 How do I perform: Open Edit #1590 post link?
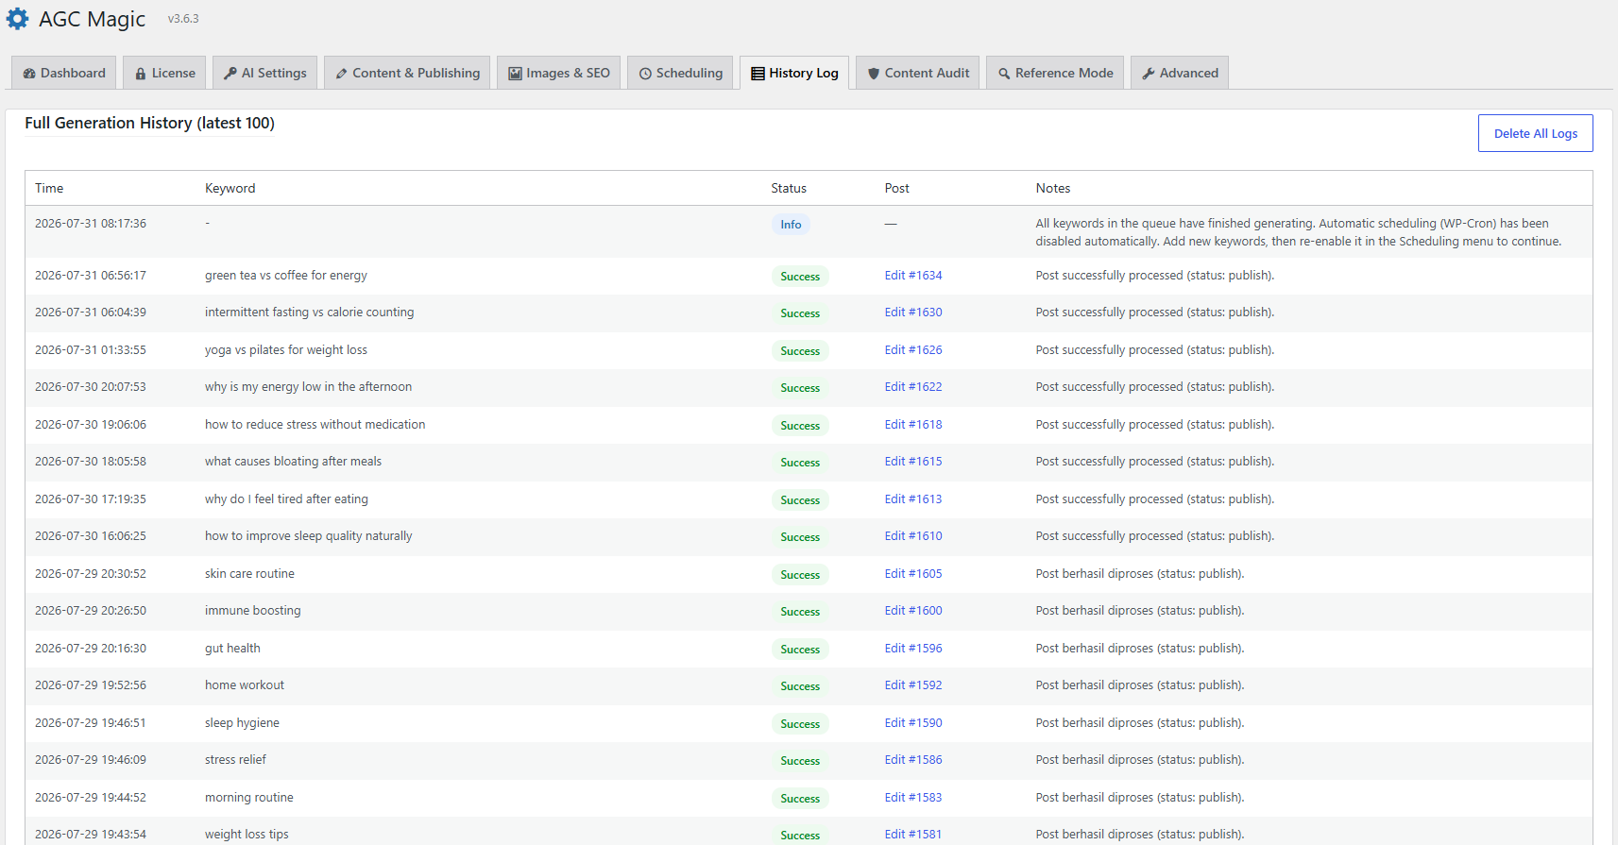point(912,723)
